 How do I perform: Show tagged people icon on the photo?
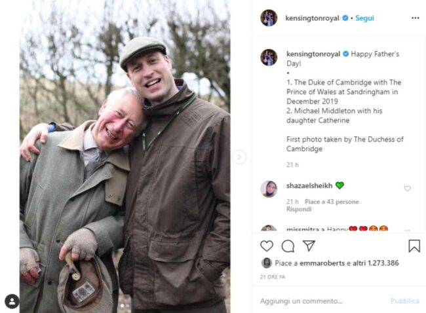click(x=12, y=301)
